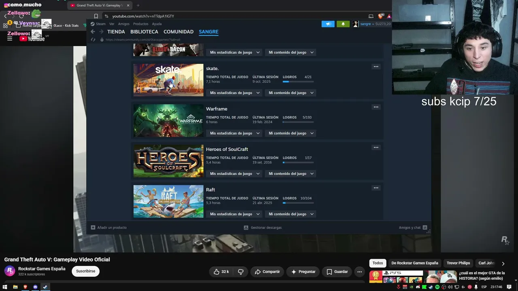Select the SANGRE profile tab
The width and height of the screenshot is (518, 291).
point(208,32)
